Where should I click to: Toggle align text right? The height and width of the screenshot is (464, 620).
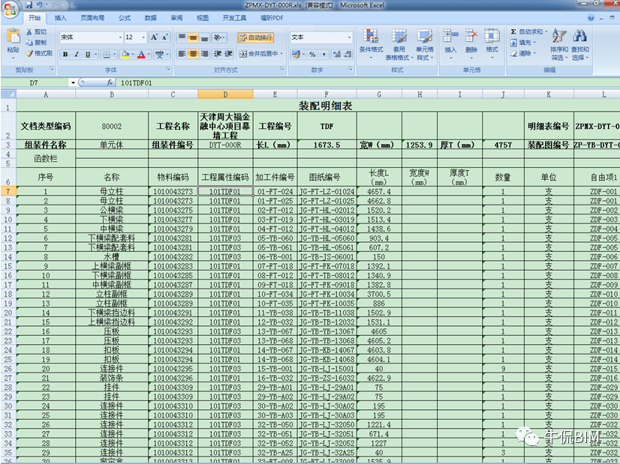[x=204, y=54]
